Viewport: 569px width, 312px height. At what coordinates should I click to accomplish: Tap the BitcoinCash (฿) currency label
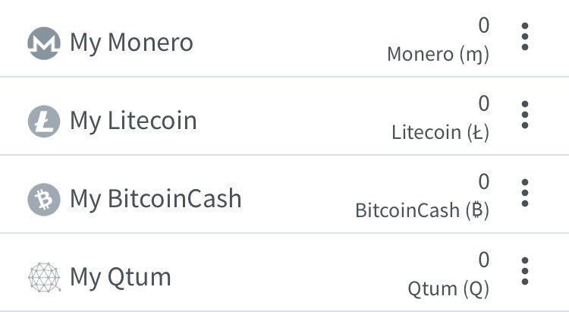click(x=423, y=211)
